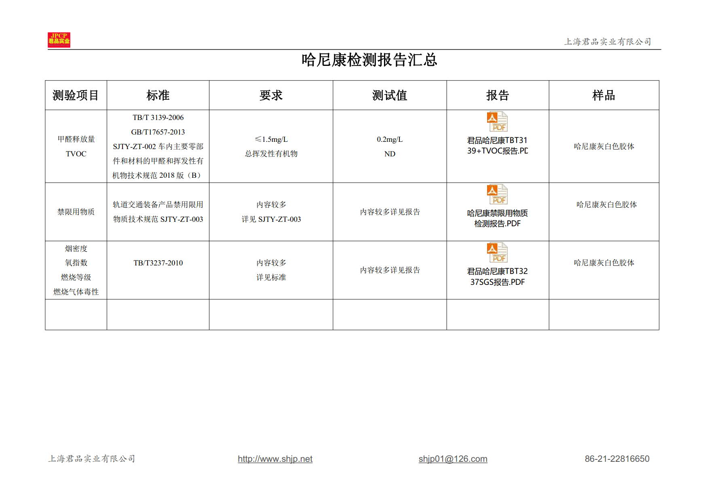Click the TVOC text in first row
709x501 pixels.
pyautogui.click(x=76, y=154)
